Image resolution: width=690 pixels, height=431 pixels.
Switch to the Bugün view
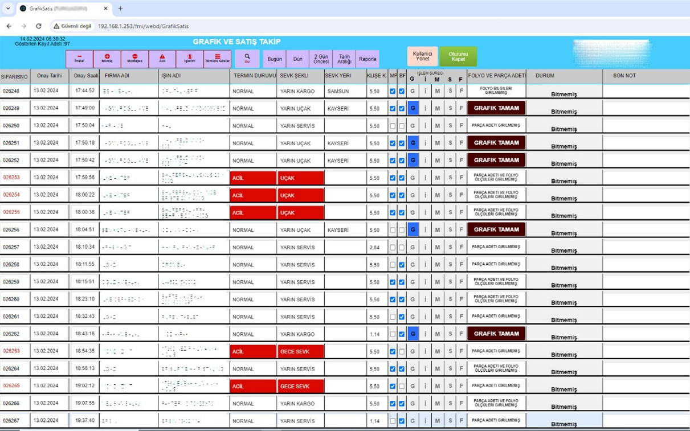(275, 59)
